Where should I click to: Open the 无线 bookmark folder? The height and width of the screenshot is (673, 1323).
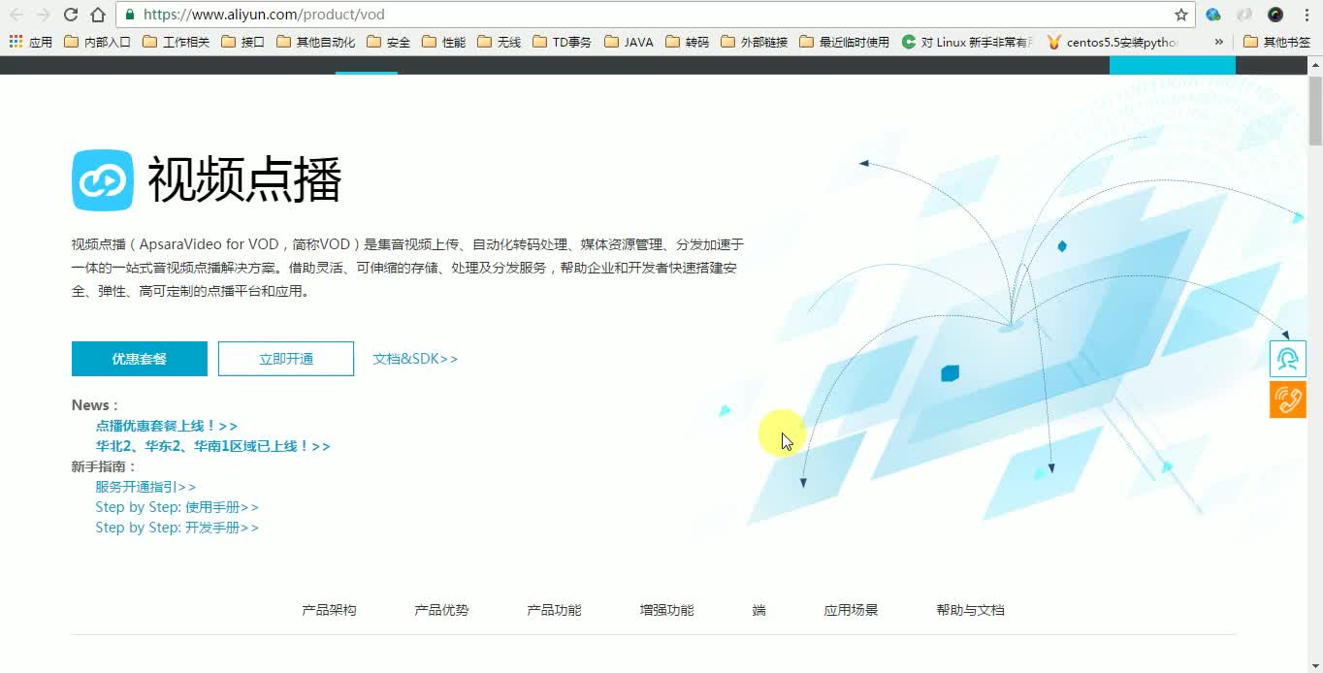pos(499,42)
